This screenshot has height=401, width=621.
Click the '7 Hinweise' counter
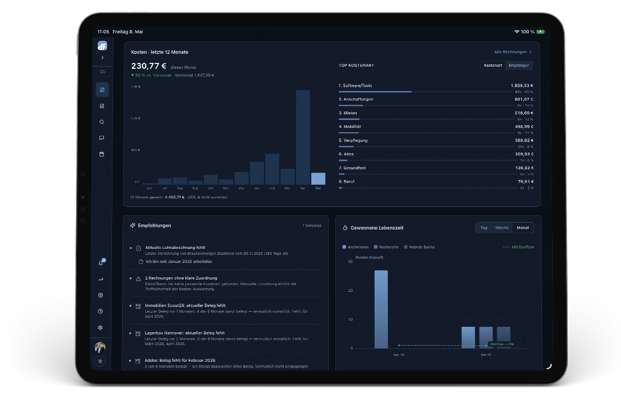tap(312, 226)
